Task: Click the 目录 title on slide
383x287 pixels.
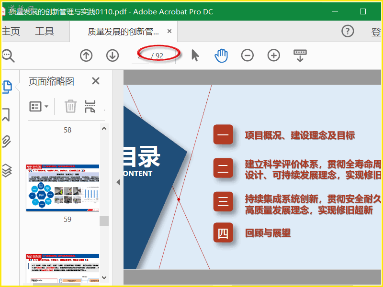Action: 142,157
